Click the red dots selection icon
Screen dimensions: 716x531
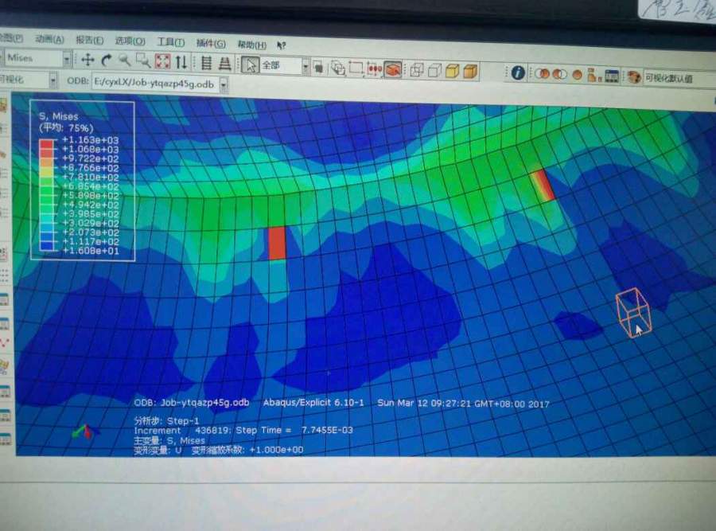374,69
